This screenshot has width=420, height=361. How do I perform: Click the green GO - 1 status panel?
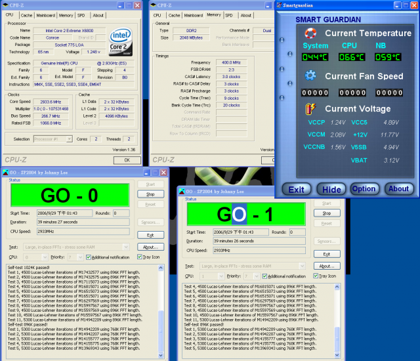(246, 214)
